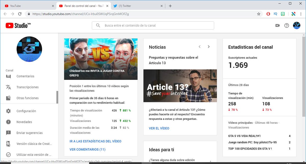Switch to the Panel de control del canal tab
Viewport: 306px width, 164px height.
click(x=83, y=6)
